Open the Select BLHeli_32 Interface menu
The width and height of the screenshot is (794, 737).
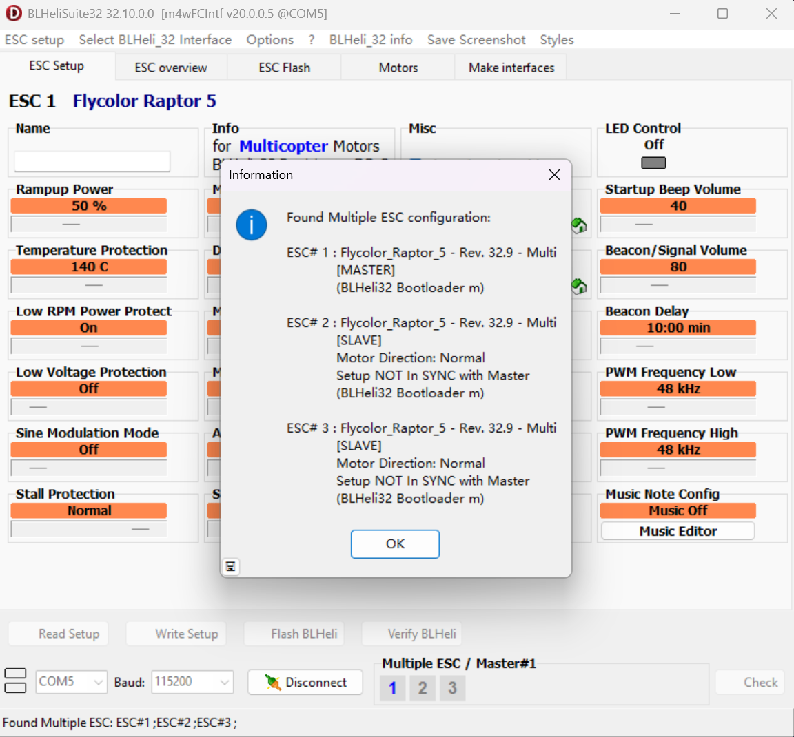(156, 39)
